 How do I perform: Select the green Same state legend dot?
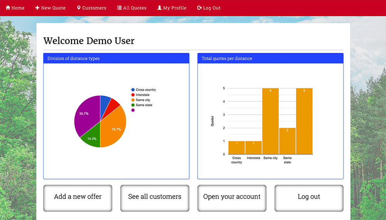point(133,105)
